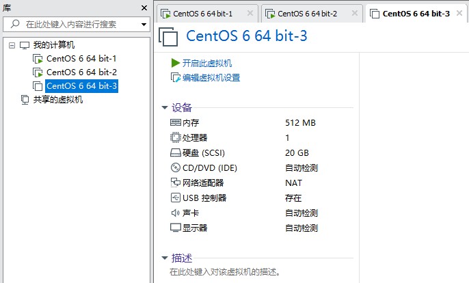Click the NAT network value
The height and width of the screenshot is (283, 469).
(x=294, y=183)
